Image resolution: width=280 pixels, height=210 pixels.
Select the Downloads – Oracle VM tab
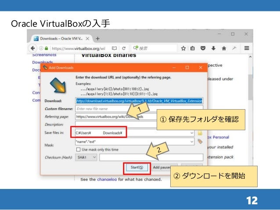click(61, 39)
